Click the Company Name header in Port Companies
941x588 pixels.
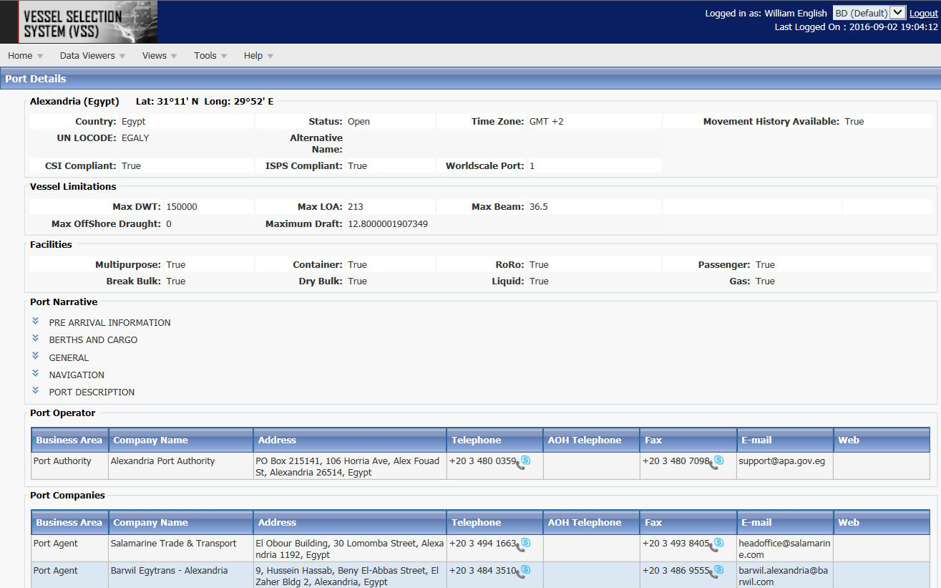151,523
